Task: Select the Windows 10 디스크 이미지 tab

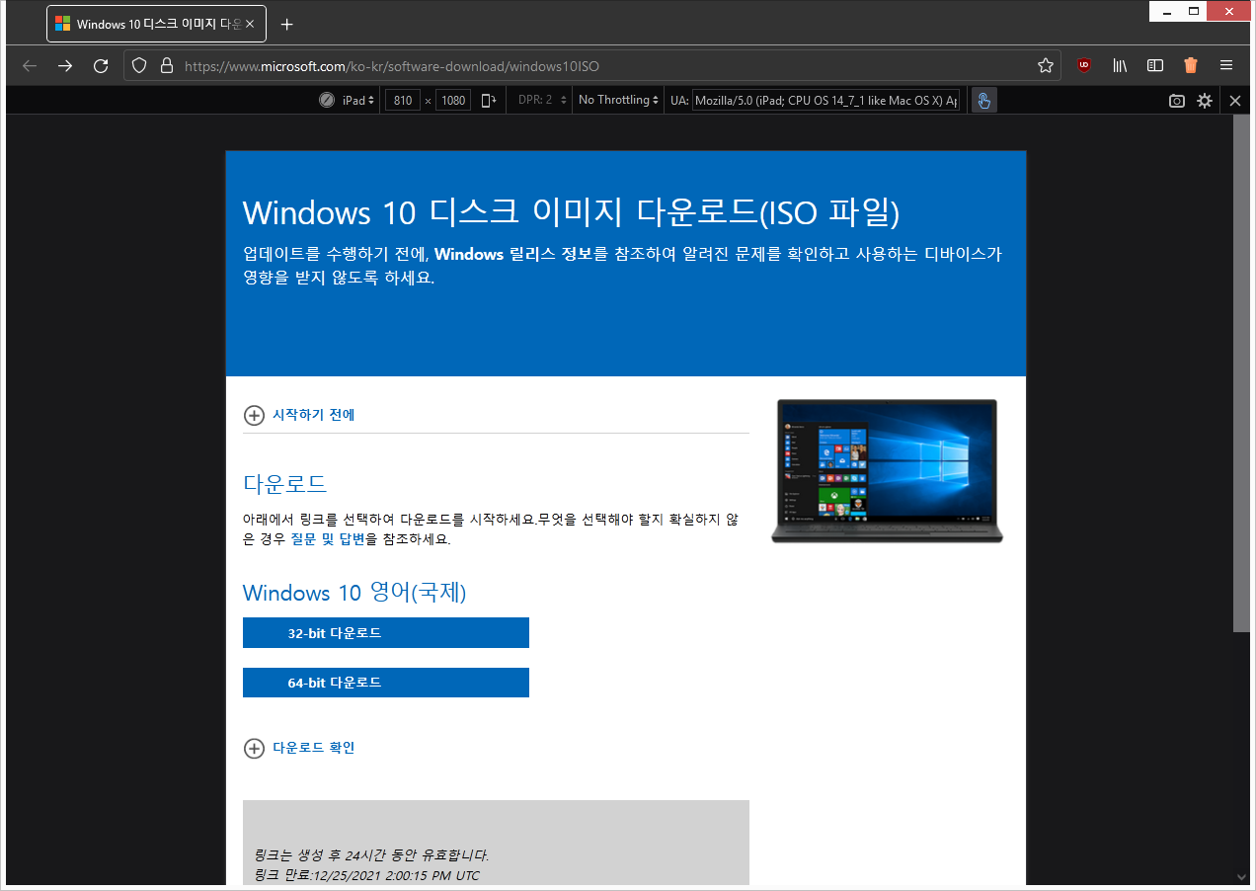Action: point(156,24)
